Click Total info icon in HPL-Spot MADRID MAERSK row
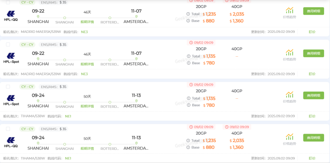The width and height of the screenshot is (330, 163). (x=188, y=56)
